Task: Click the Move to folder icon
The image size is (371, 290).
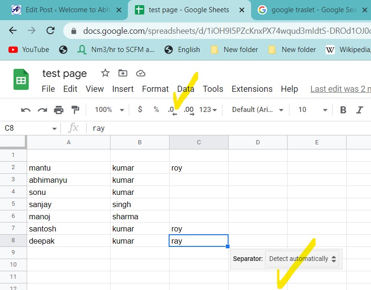Action: [x=123, y=73]
